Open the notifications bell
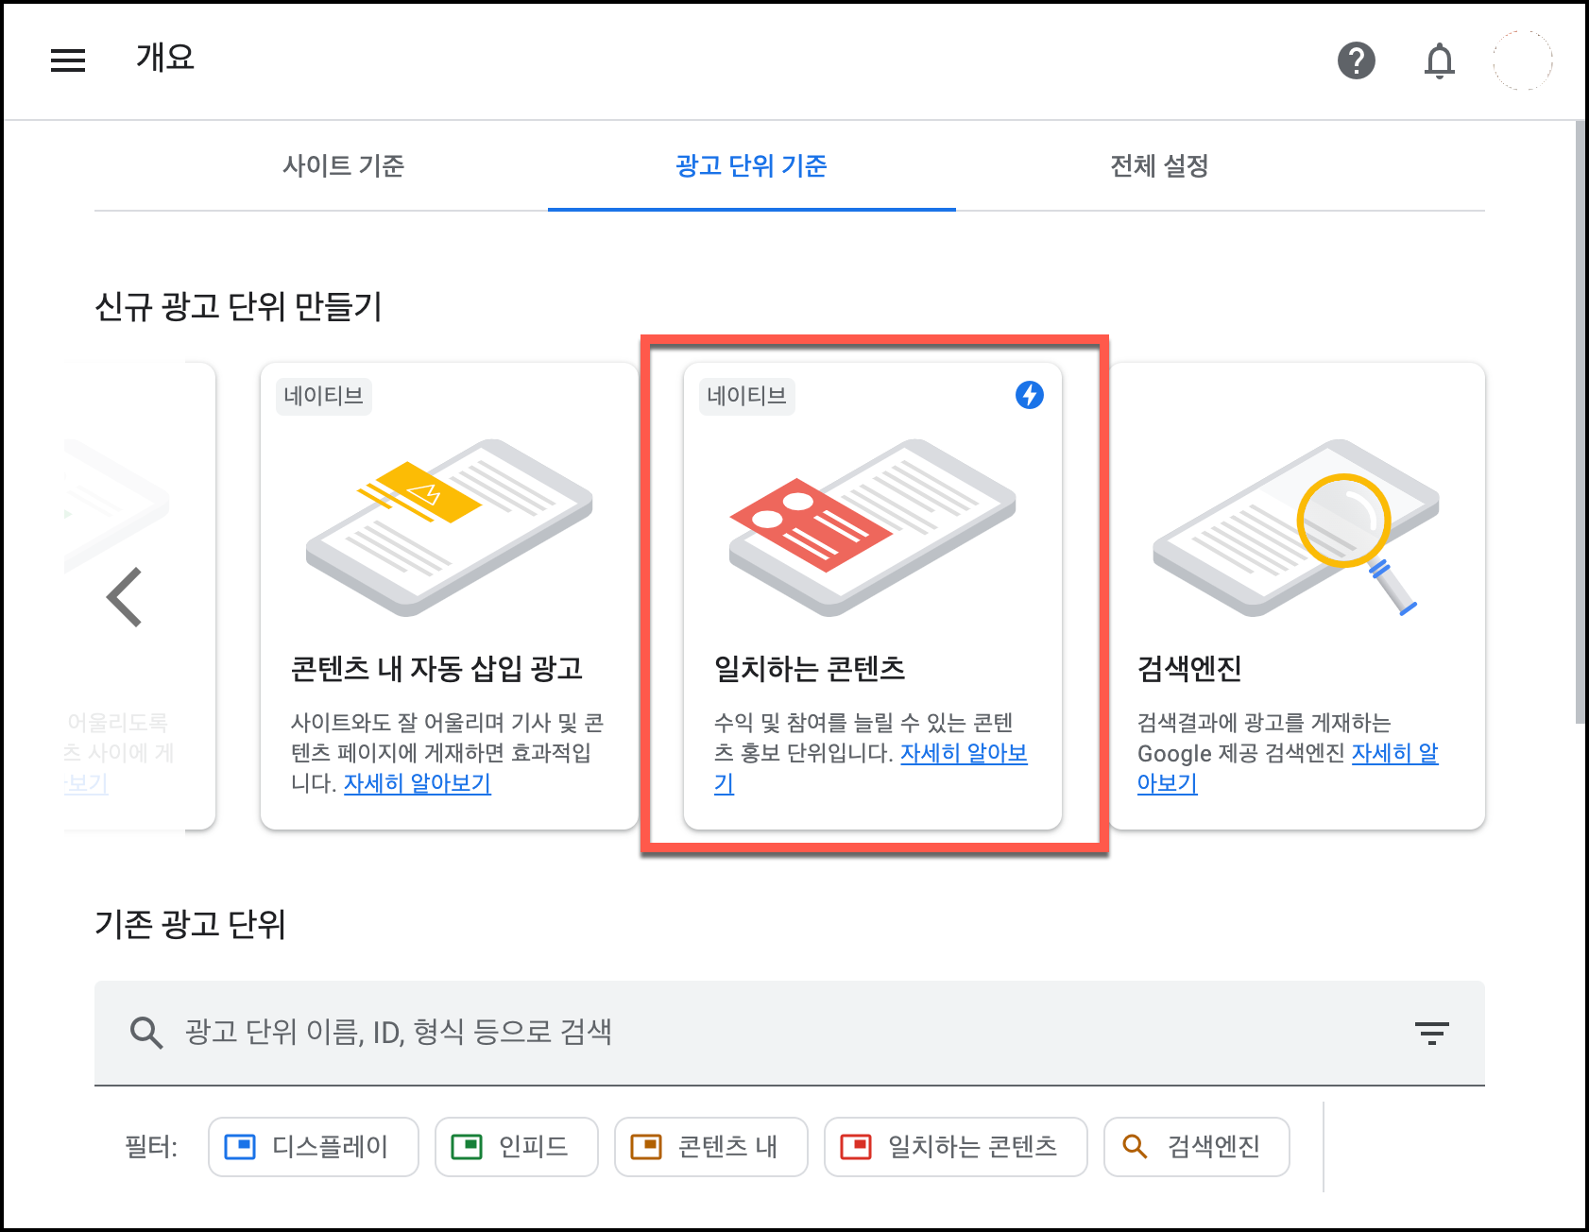This screenshot has width=1589, height=1232. [x=1440, y=60]
